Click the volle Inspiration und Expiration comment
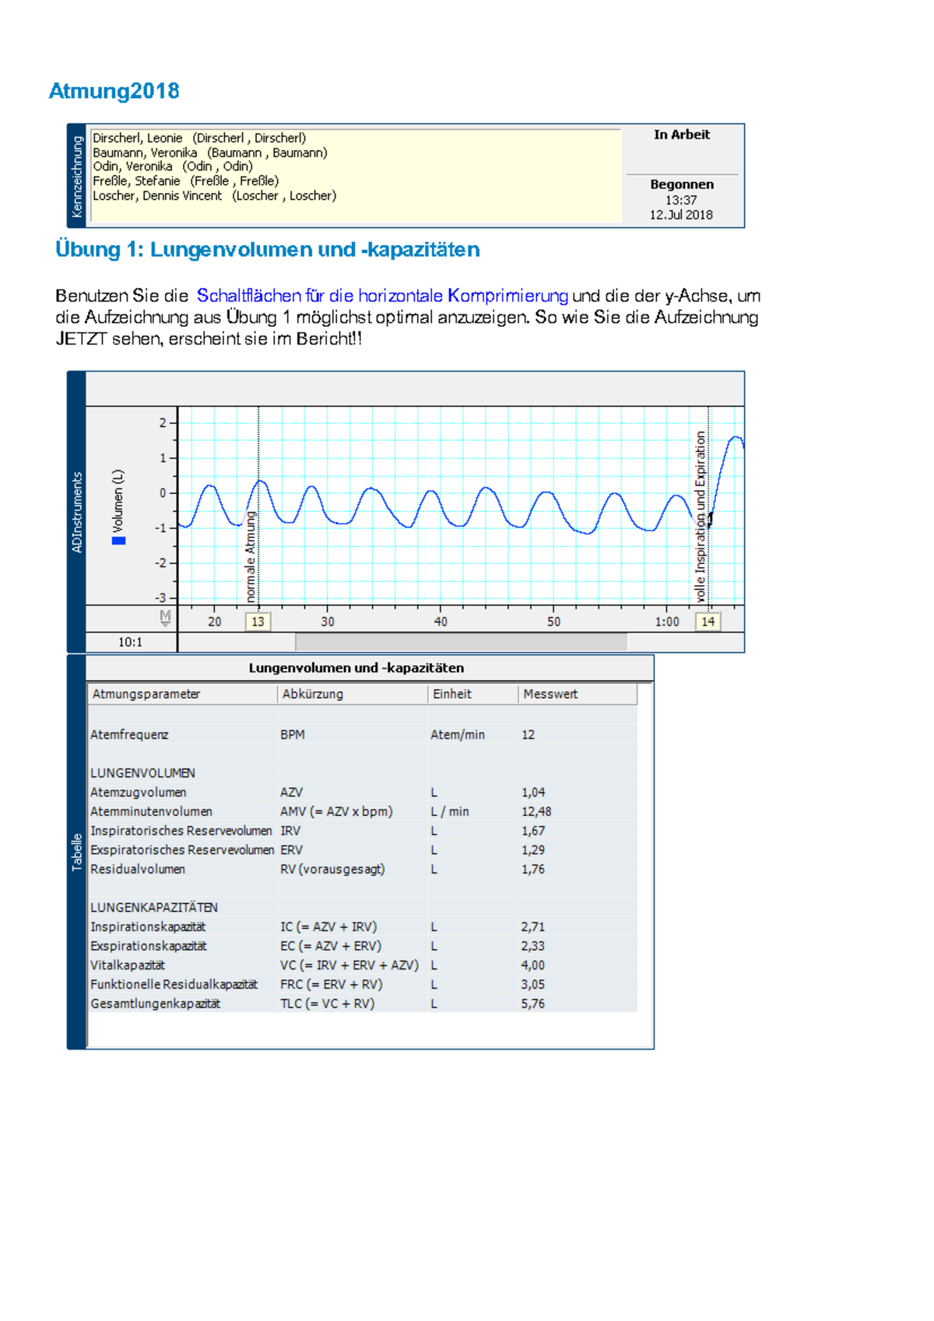 point(700,517)
